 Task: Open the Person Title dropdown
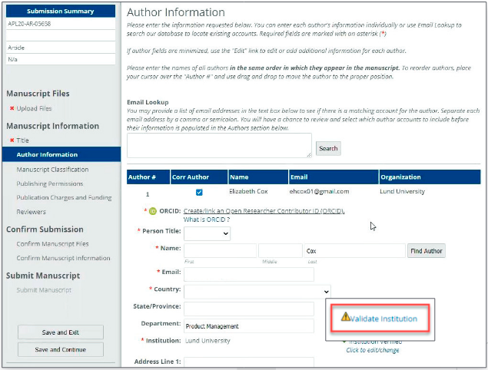(206, 233)
